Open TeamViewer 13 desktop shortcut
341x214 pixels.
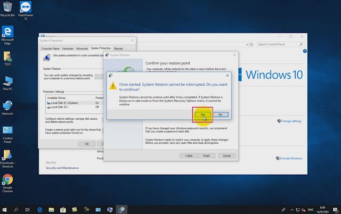(x=26, y=11)
